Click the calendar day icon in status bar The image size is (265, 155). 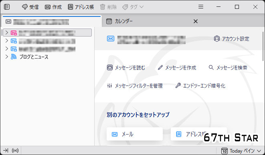(x=225, y=151)
